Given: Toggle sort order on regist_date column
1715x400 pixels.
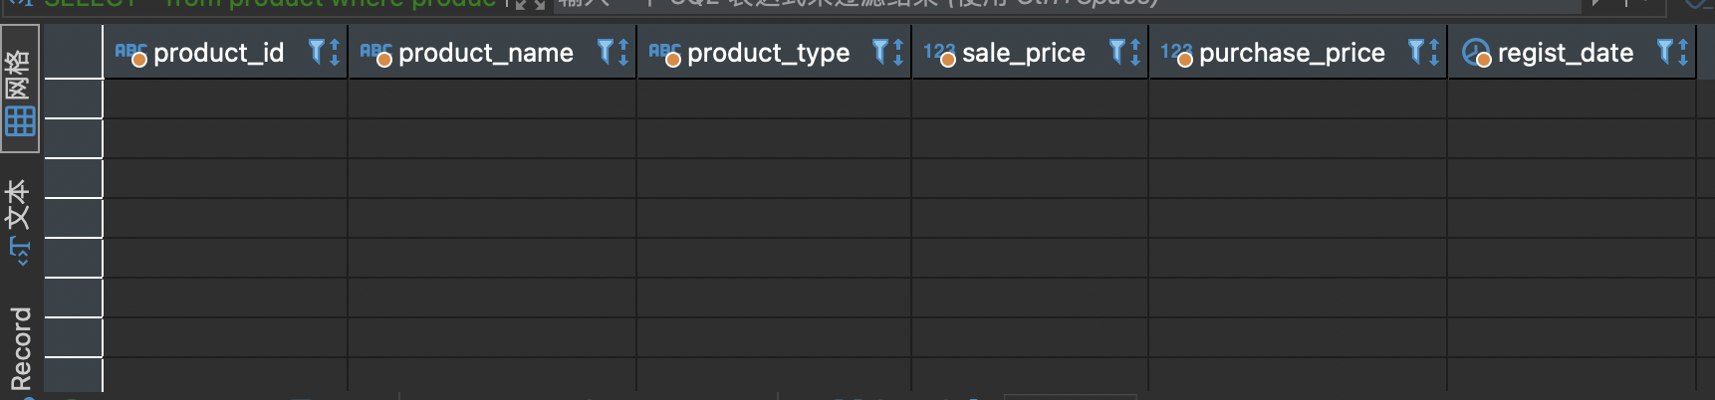Looking at the screenshot, I should coord(1683,52).
